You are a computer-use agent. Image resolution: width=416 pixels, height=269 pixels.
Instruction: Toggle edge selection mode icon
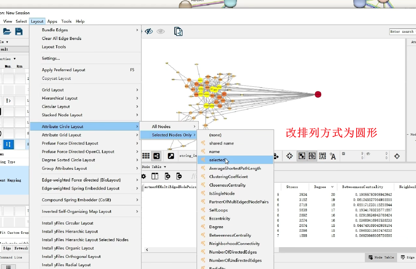point(312,156)
